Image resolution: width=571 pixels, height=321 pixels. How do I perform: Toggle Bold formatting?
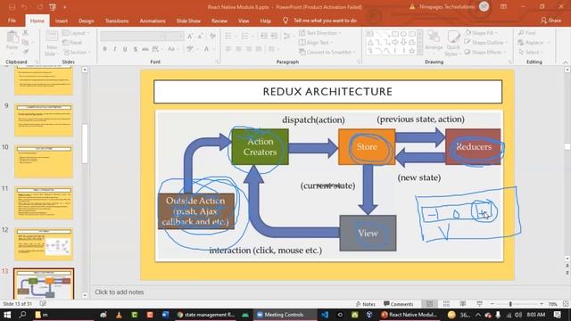point(105,49)
